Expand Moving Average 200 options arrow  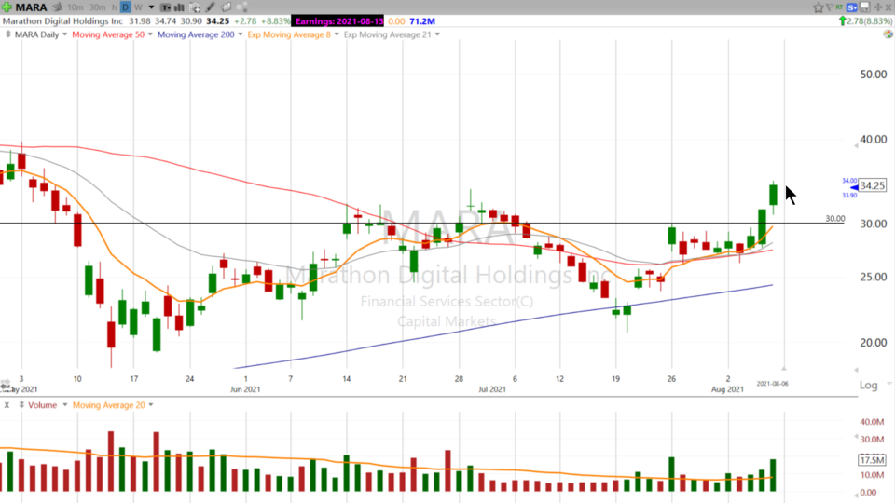[241, 34]
